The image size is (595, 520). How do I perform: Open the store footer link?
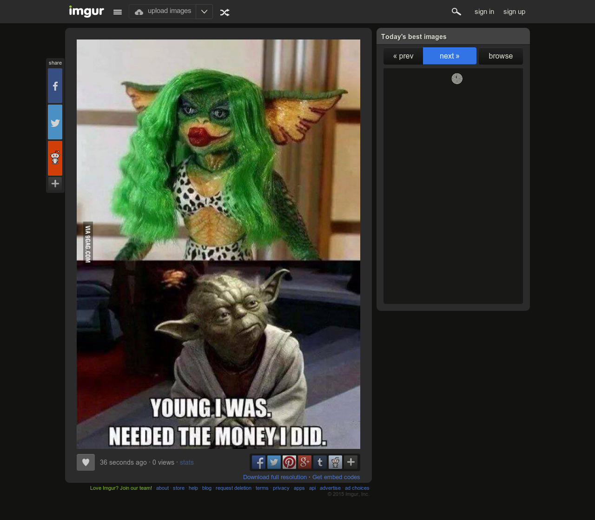click(178, 488)
